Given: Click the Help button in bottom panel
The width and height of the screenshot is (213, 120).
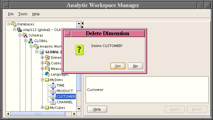Looking at the screenshot, I should click(x=97, y=109).
